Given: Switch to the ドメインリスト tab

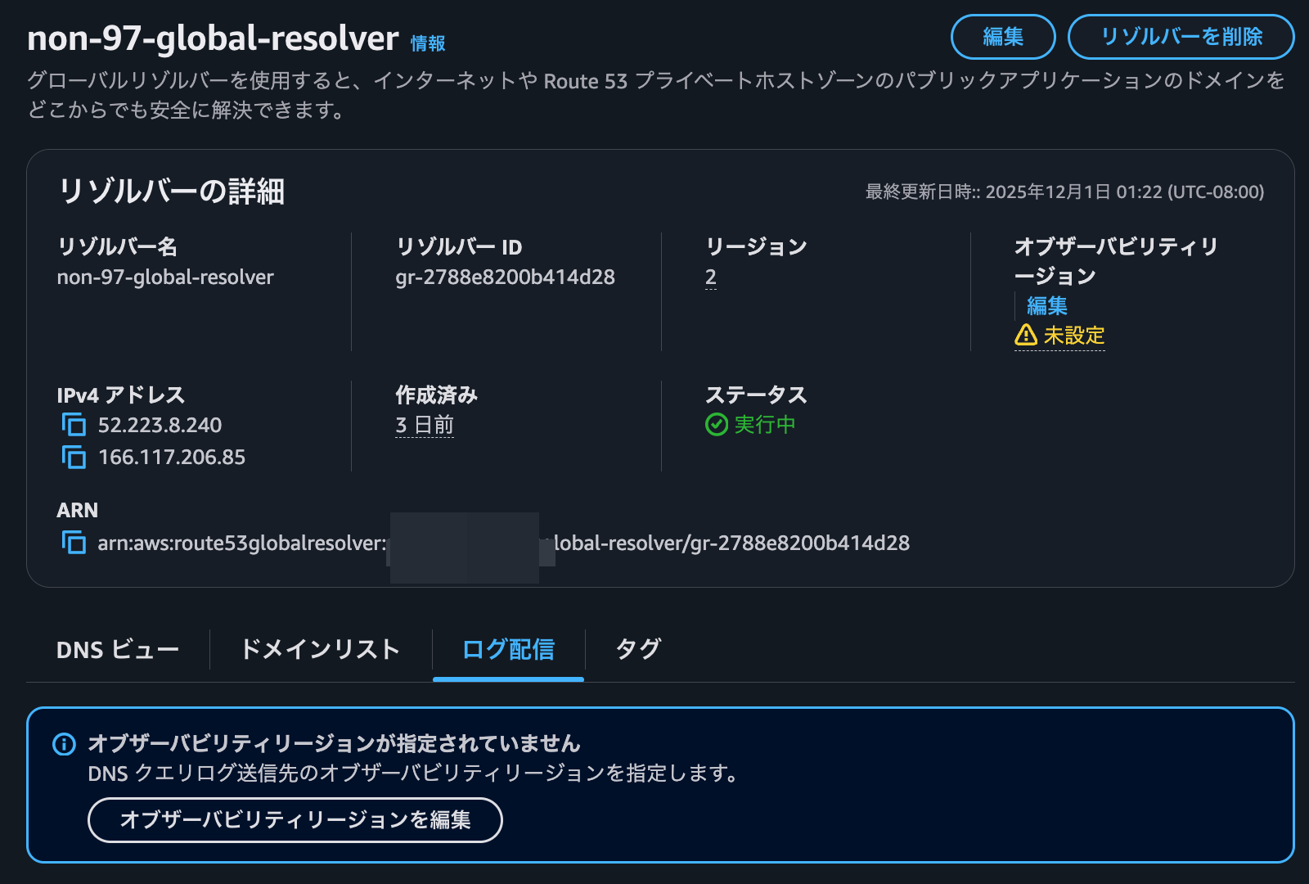Looking at the screenshot, I should [x=319, y=649].
